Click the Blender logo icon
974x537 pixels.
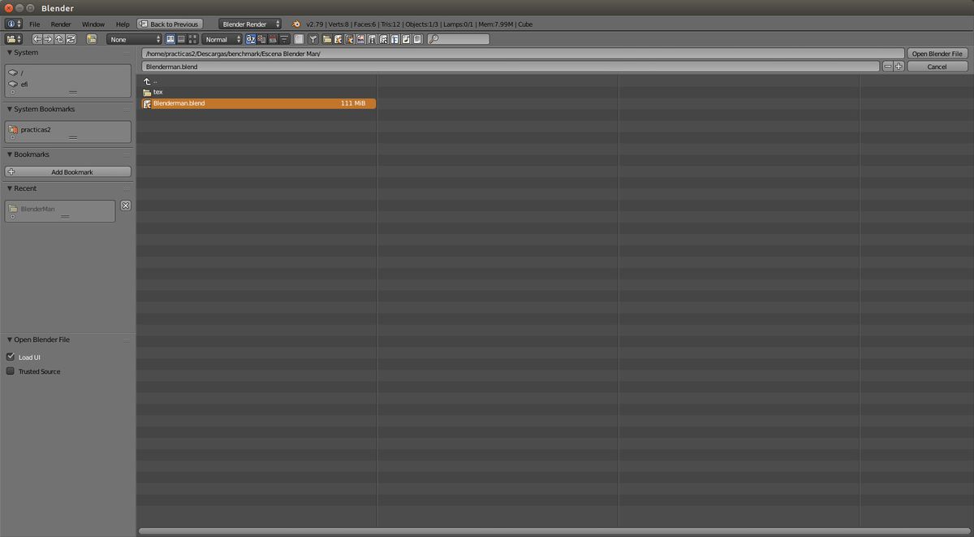(297, 24)
